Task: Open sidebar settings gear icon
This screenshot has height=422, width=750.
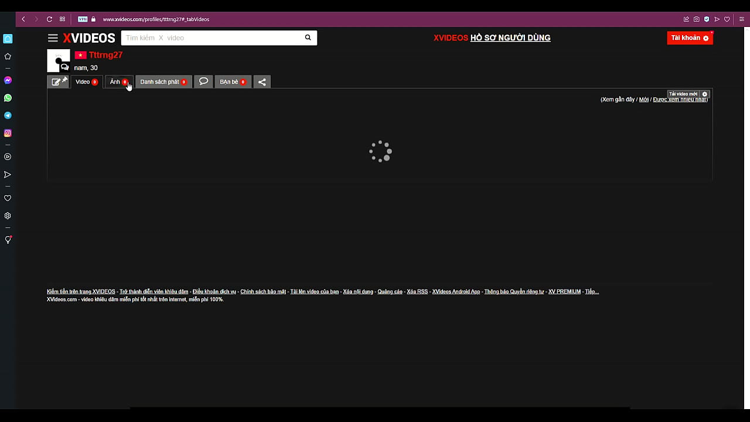Action: (x=8, y=216)
